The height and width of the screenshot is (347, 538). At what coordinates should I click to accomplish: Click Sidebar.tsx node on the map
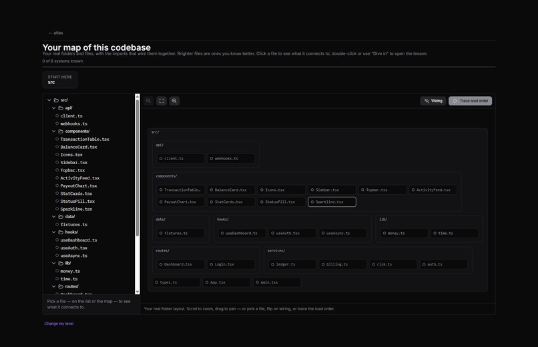pos(332,190)
